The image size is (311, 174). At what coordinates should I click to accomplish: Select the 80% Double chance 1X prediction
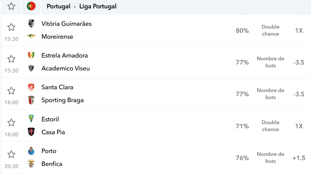270,31
